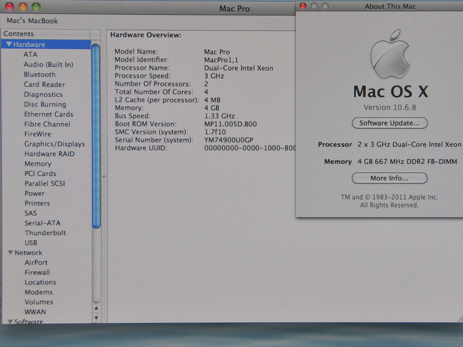Show PCI Cards details
Viewport: 463px width, 347px height.
click(41, 173)
